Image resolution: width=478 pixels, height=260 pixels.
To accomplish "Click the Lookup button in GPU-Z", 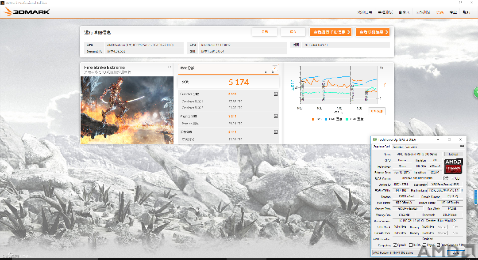I will [x=453, y=154].
